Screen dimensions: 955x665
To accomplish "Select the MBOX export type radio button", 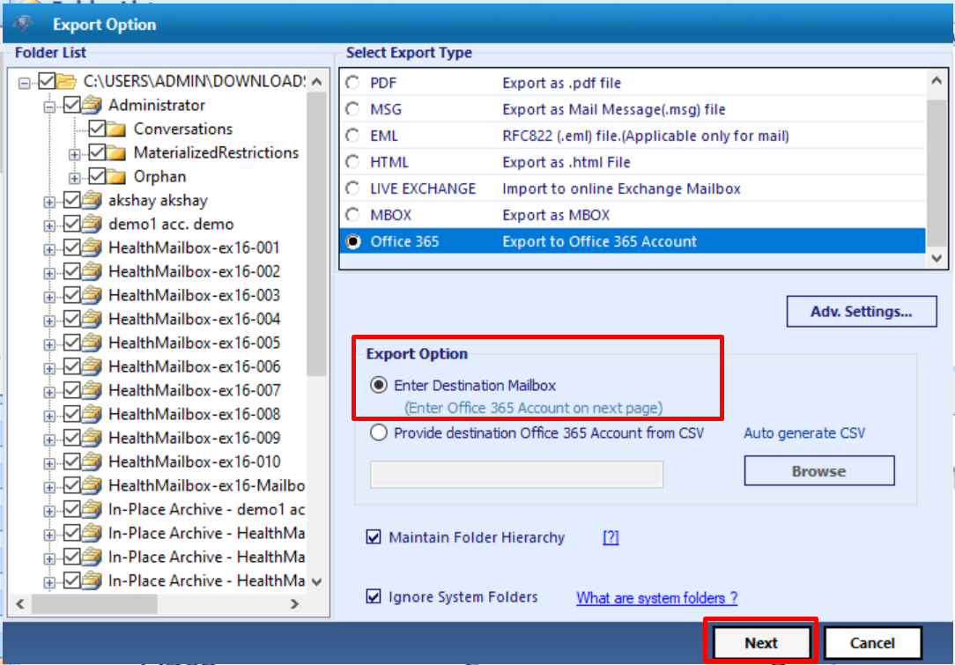I will [352, 215].
